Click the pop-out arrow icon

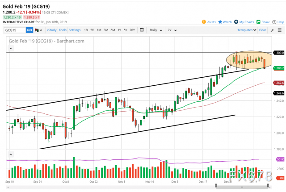(x=273, y=30)
